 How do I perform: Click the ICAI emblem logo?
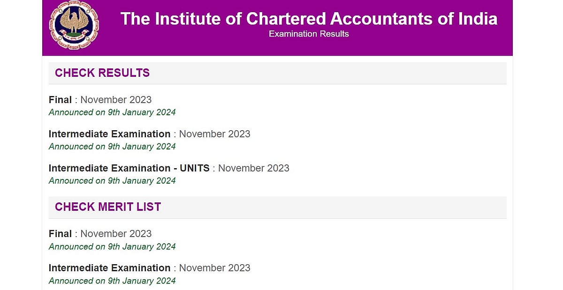pos(73,26)
